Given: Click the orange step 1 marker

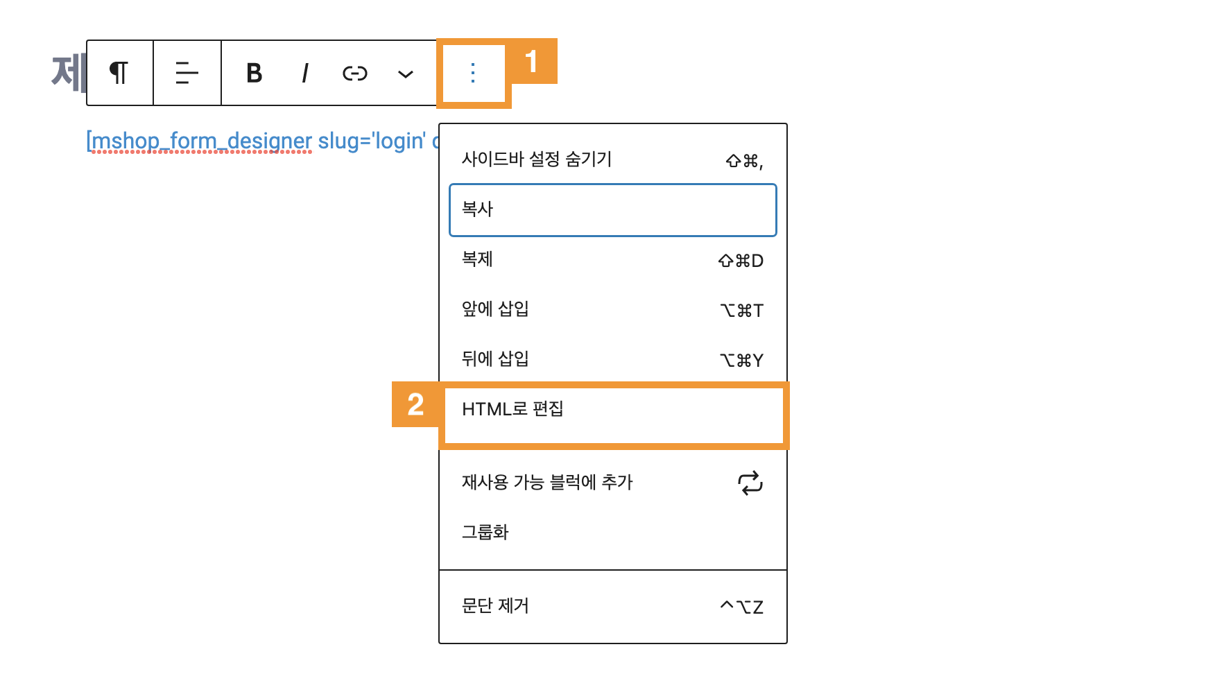Looking at the screenshot, I should (532, 62).
